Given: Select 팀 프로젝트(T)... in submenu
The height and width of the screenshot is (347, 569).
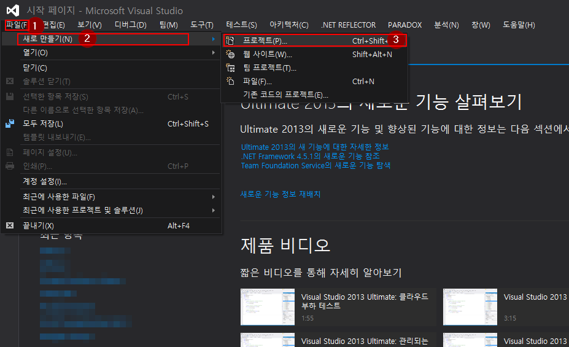Looking at the screenshot, I should 315,68.
